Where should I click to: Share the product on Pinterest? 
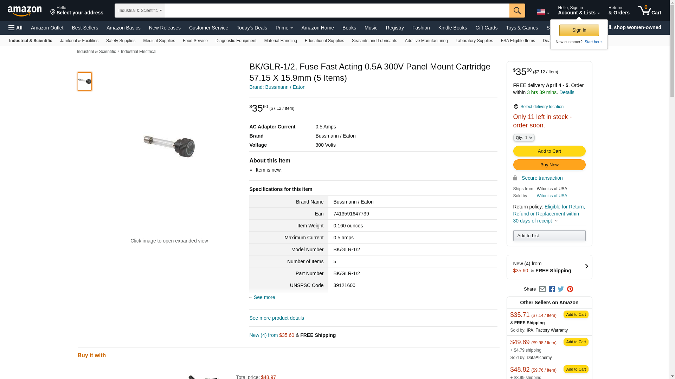pyautogui.click(x=570, y=289)
